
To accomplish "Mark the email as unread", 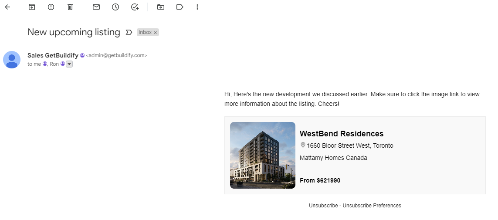I will click(96, 7).
